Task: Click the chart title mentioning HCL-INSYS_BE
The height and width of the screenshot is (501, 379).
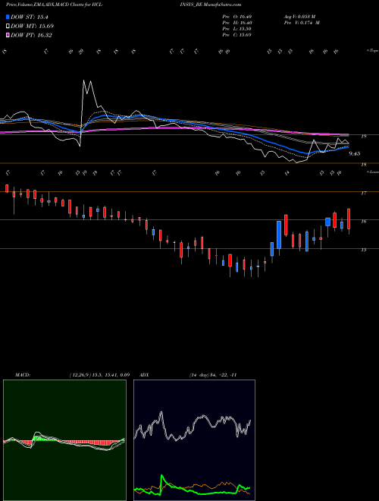Action: click(x=124, y=5)
